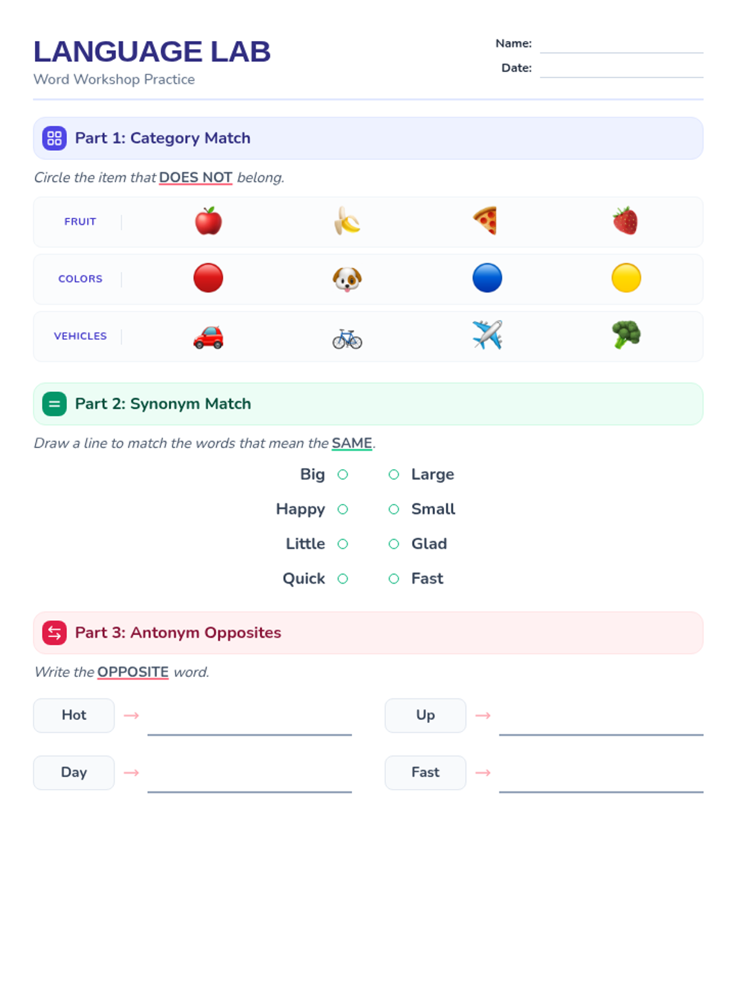Image resolution: width=736 pixels, height=981 pixels.
Task: Click the Part 3 Antonym swap icon
Action: pyautogui.click(x=55, y=633)
